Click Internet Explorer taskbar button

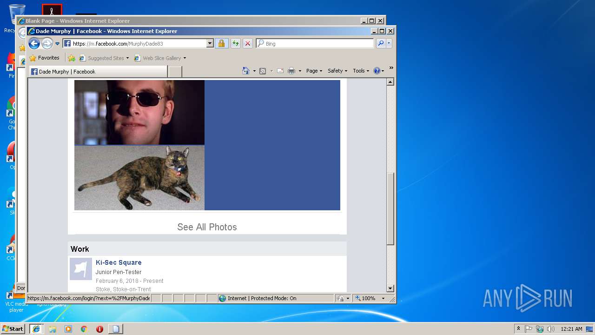click(x=36, y=329)
